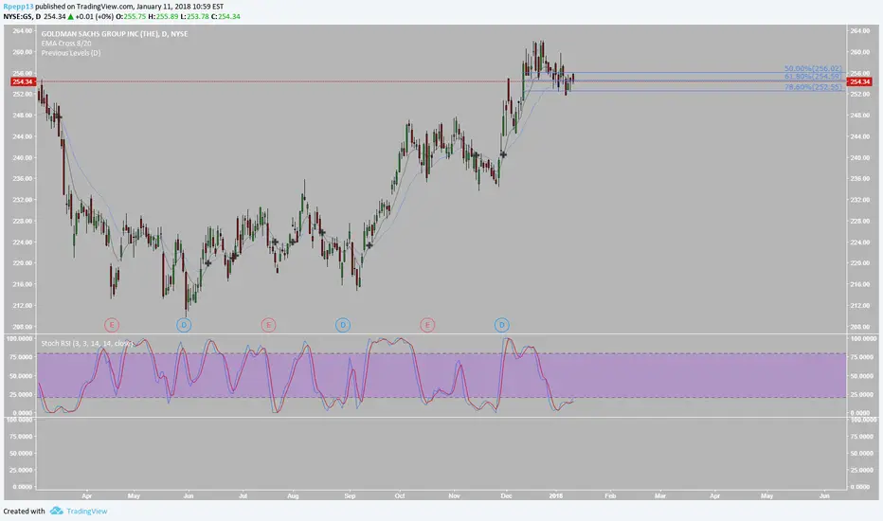Select the E earnings marker near April
Viewport: 883px width, 521px height.
click(112, 324)
